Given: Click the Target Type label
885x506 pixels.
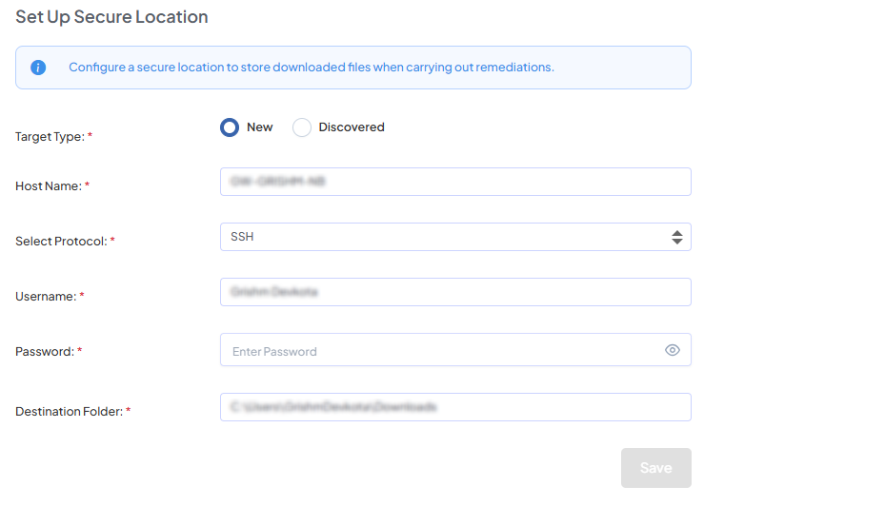Looking at the screenshot, I should point(50,137).
